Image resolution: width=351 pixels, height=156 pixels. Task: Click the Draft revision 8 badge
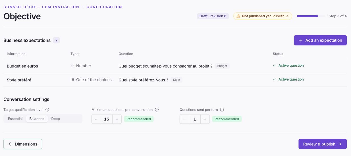213,16
